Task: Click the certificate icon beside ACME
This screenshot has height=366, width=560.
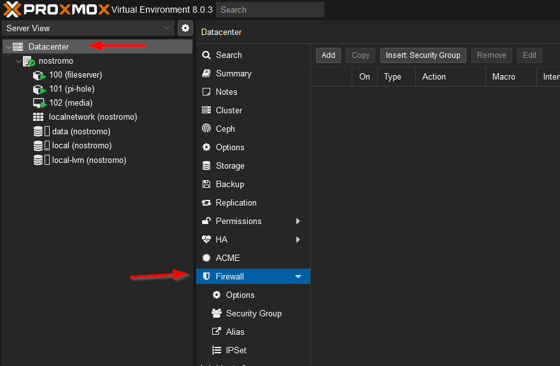Action: [206, 258]
